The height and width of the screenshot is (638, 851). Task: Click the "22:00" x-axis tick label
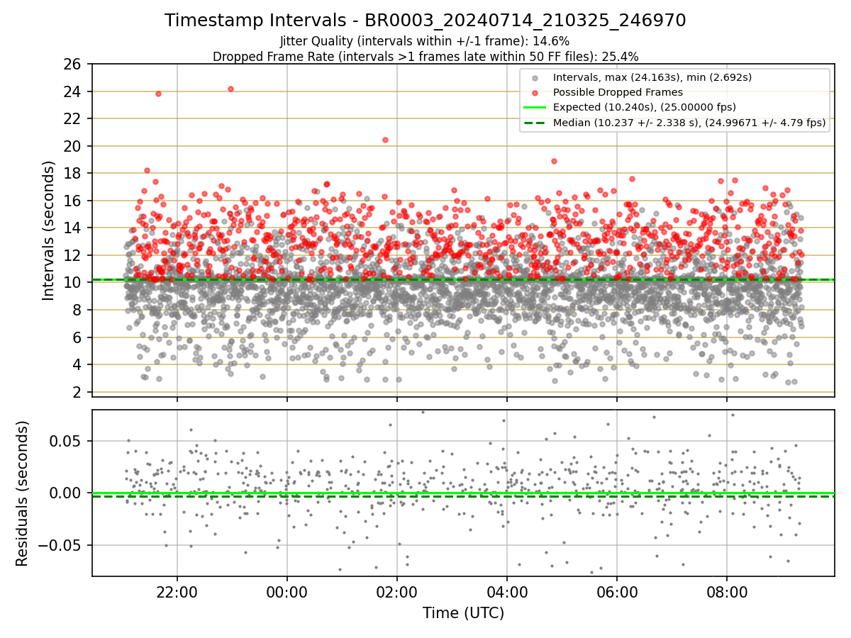[177, 591]
